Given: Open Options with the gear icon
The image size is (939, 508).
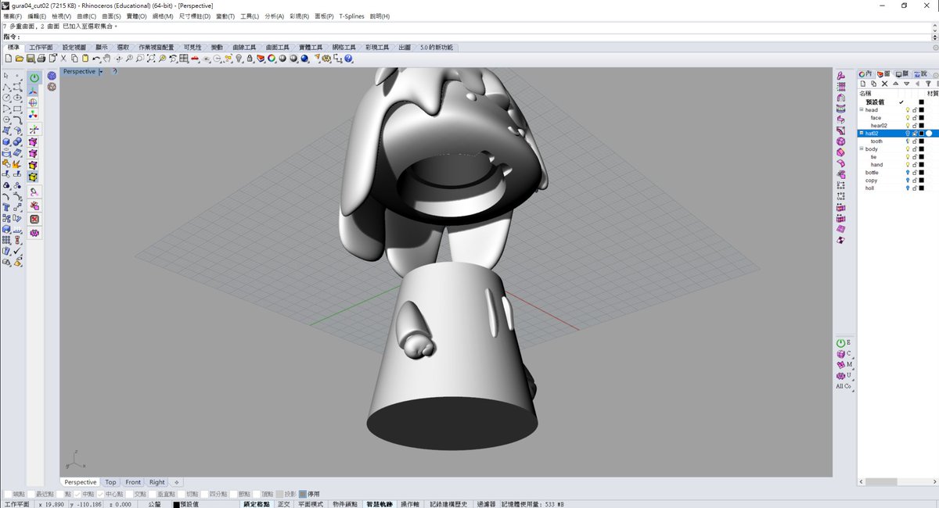Looking at the screenshot, I should coord(326,59).
